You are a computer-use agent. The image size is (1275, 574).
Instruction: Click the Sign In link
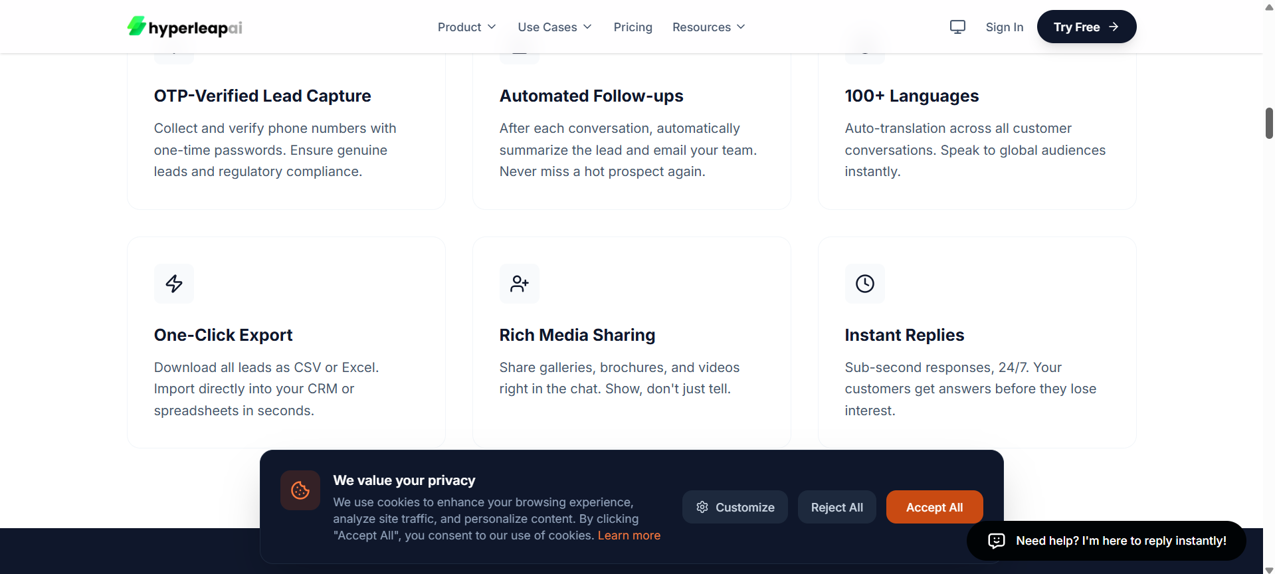pyautogui.click(x=1005, y=27)
